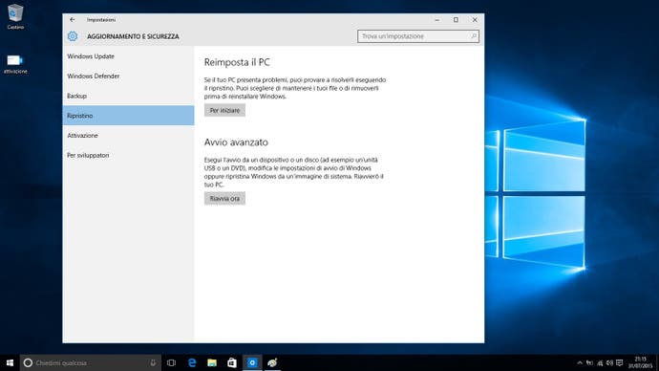The width and height of the screenshot is (659, 371).
Task: Click the taskbar clock and date
Action: [641, 362]
